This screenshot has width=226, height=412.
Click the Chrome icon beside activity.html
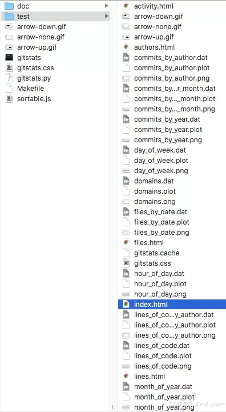(126, 6)
